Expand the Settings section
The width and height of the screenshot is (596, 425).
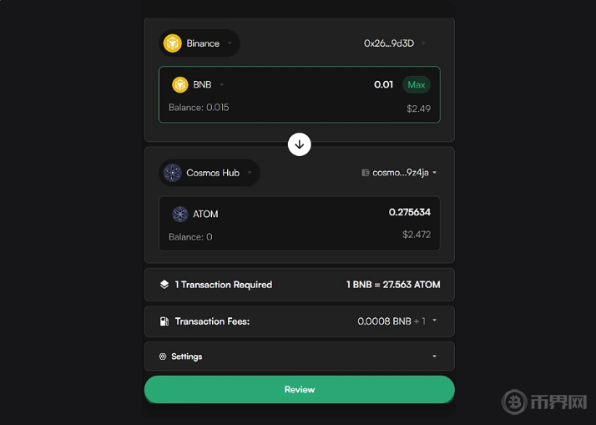pos(435,357)
